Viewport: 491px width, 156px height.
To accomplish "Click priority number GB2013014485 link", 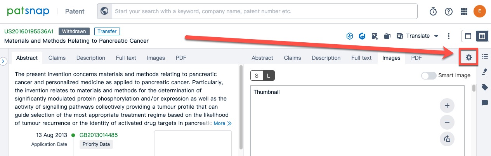I will (99, 135).
